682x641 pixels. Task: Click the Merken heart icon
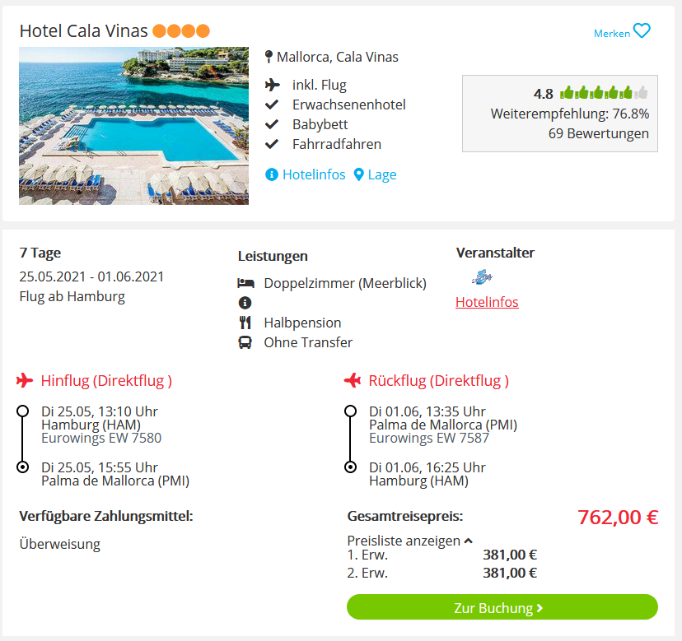tap(642, 30)
